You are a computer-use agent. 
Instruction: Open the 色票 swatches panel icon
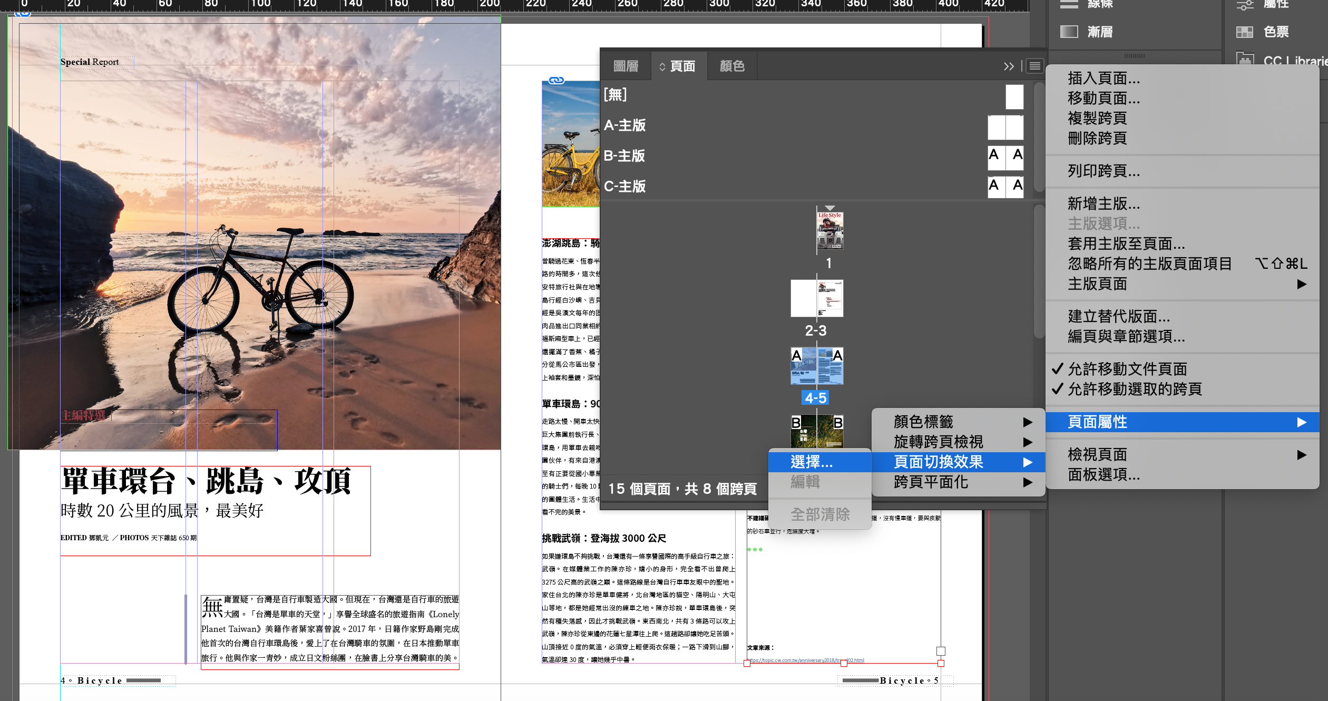click(x=1245, y=32)
